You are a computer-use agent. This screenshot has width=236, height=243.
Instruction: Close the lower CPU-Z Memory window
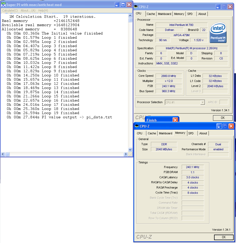231,126
